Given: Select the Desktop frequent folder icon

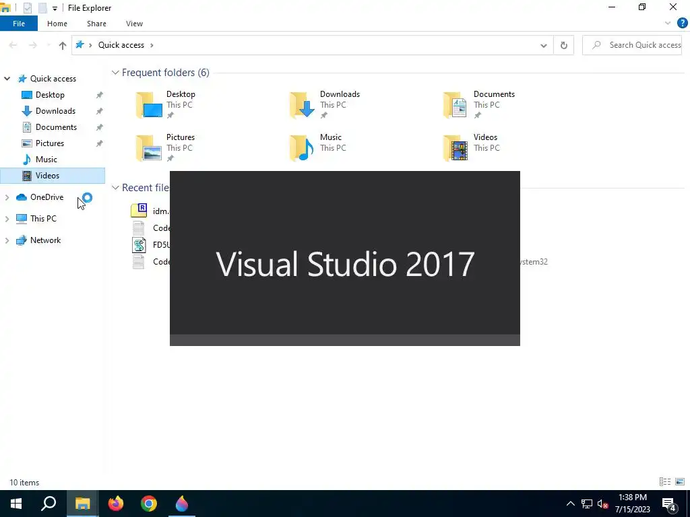Looking at the screenshot, I should point(149,104).
